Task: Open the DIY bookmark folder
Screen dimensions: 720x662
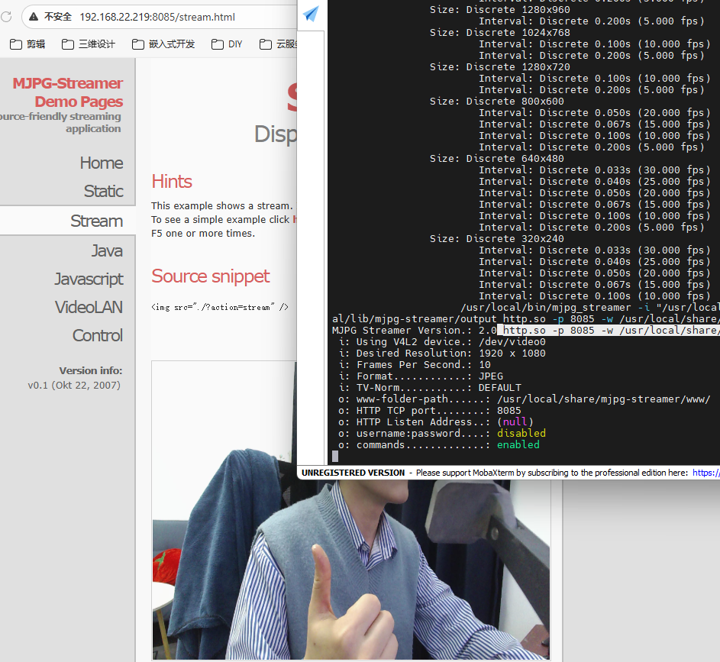Action: (227, 44)
